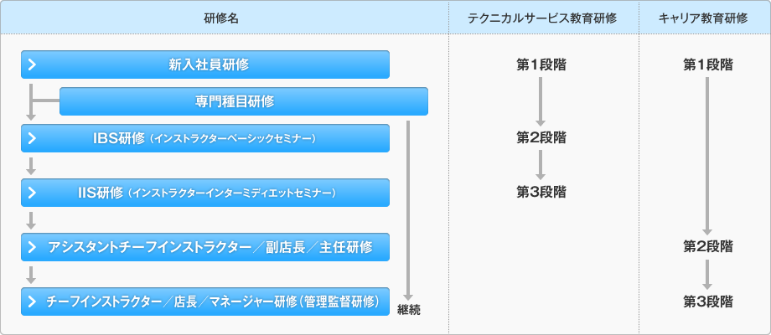Screen dimensions: 771x335
Task: Click 第3段階 under キャリア教育研修
Action: point(708,301)
